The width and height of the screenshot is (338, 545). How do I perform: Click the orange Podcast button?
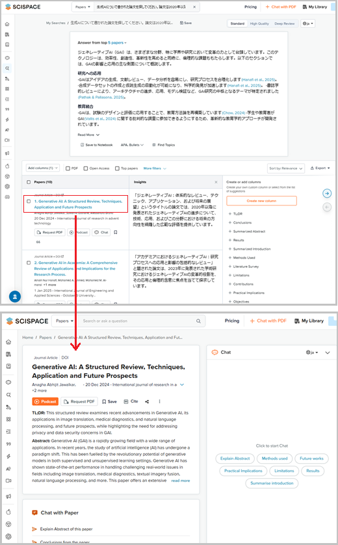[x=45, y=401]
